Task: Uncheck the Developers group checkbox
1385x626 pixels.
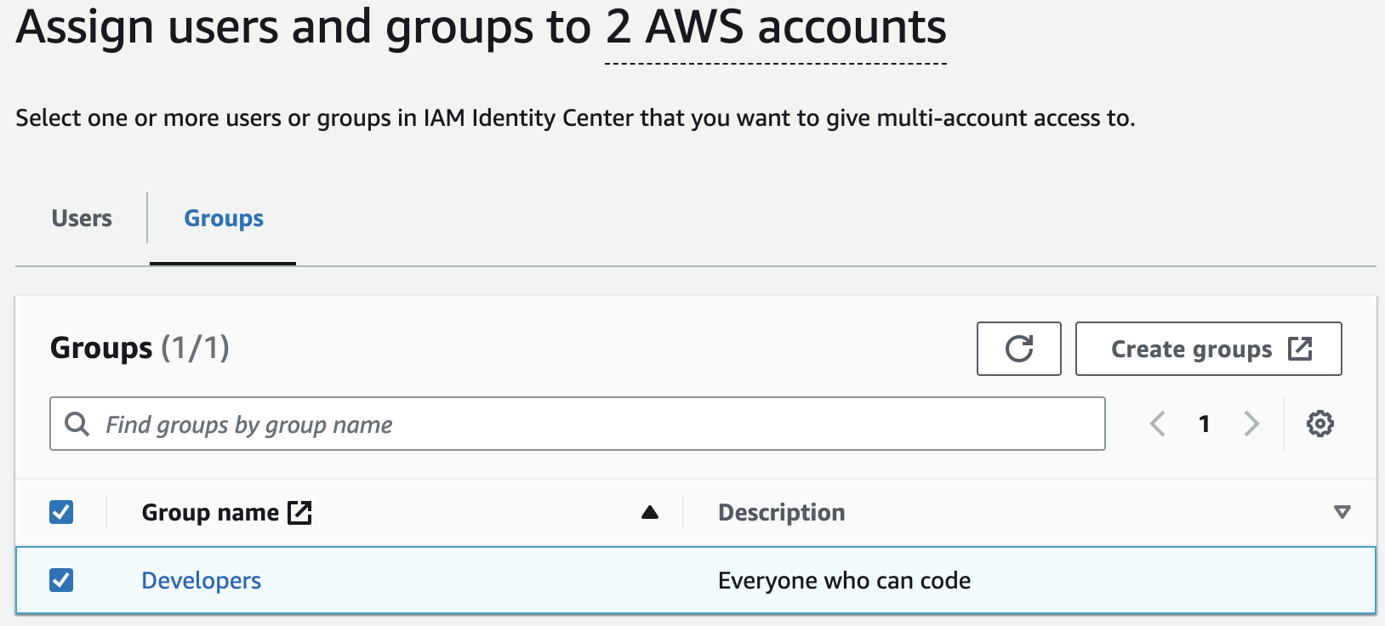Action: (61, 580)
